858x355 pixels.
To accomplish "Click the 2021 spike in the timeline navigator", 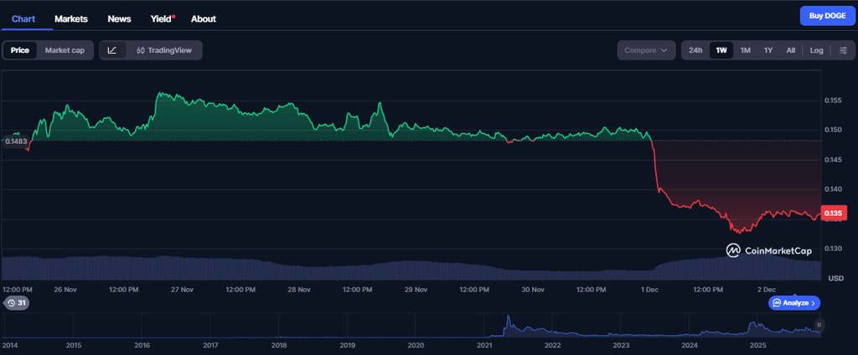I will click(x=507, y=322).
